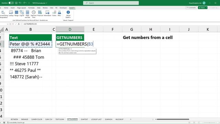Open the Logical functions menu
The width and height of the screenshot is (220, 124).
pyautogui.click(x=22, y=13)
